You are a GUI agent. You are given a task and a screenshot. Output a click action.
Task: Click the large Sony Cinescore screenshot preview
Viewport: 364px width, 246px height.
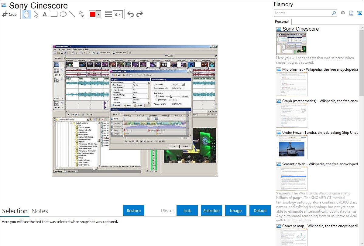tap(135, 111)
